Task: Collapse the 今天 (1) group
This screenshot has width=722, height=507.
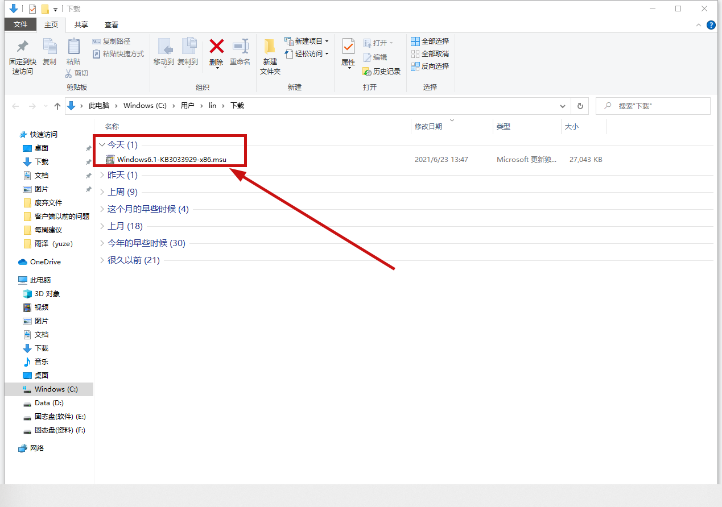Action: (101, 145)
